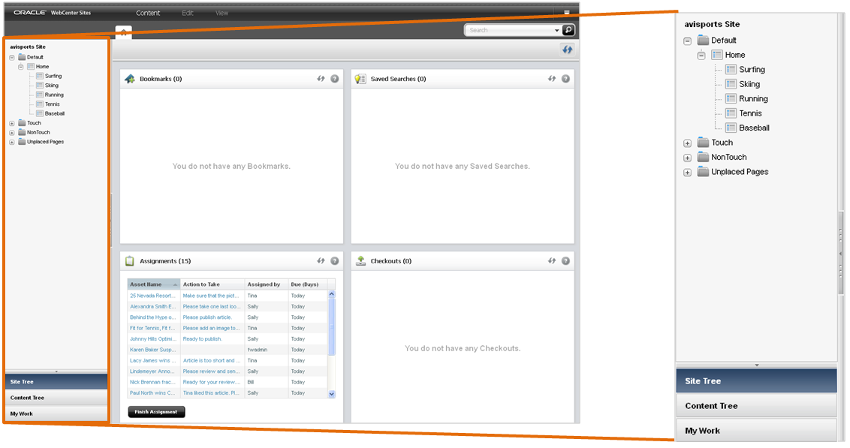Sort assignments by Asset Name column
The image size is (850, 448).
point(154,284)
